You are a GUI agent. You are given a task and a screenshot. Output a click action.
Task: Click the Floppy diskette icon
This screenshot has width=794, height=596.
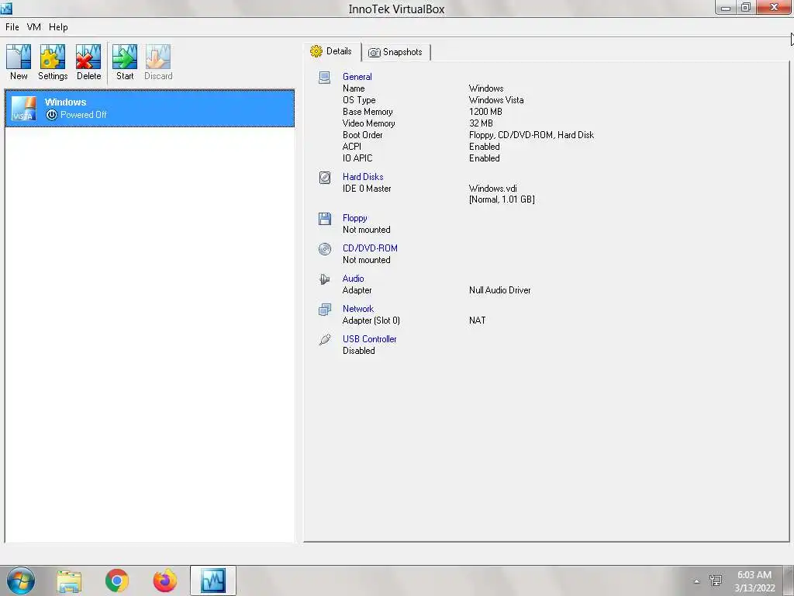[x=325, y=218]
